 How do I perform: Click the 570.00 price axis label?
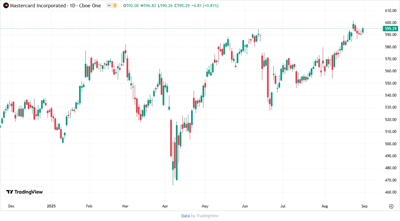pos(391,59)
